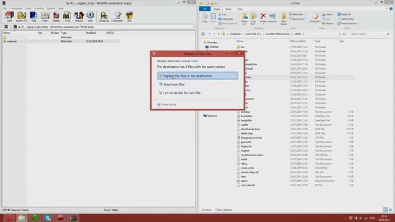
Task: Click the Delete icon in WinRAR toolbar
Action: click(x=56, y=17)
